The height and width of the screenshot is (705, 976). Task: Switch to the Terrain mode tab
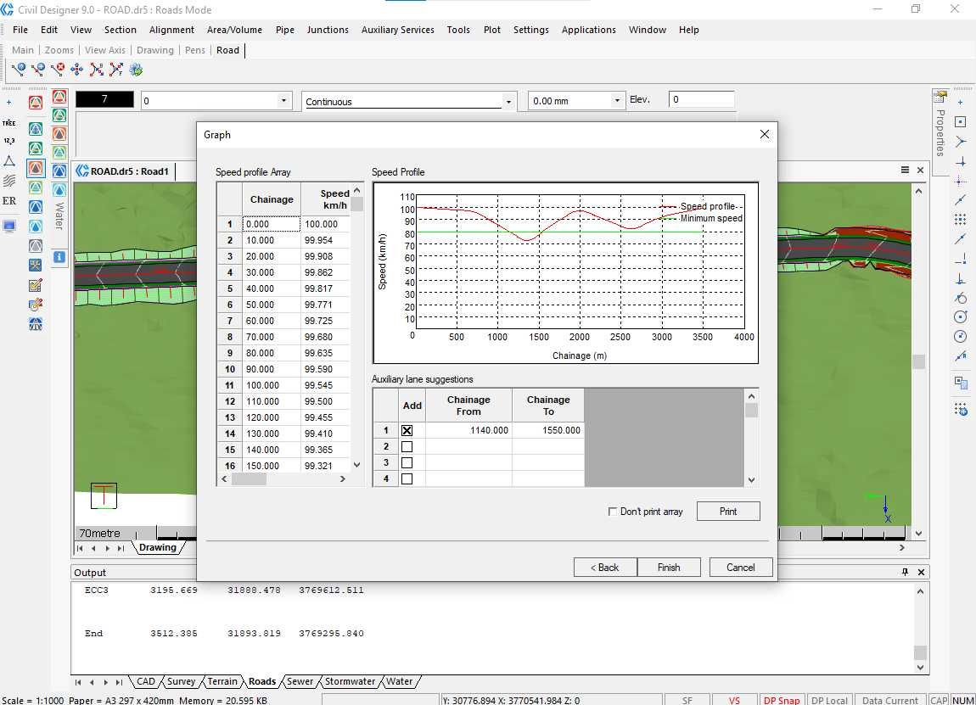click(222, 681)
